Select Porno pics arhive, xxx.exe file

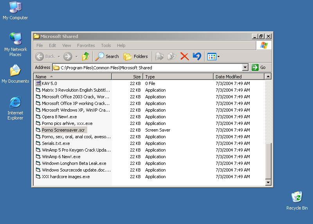pyautogui.click(x=67, y=123)
